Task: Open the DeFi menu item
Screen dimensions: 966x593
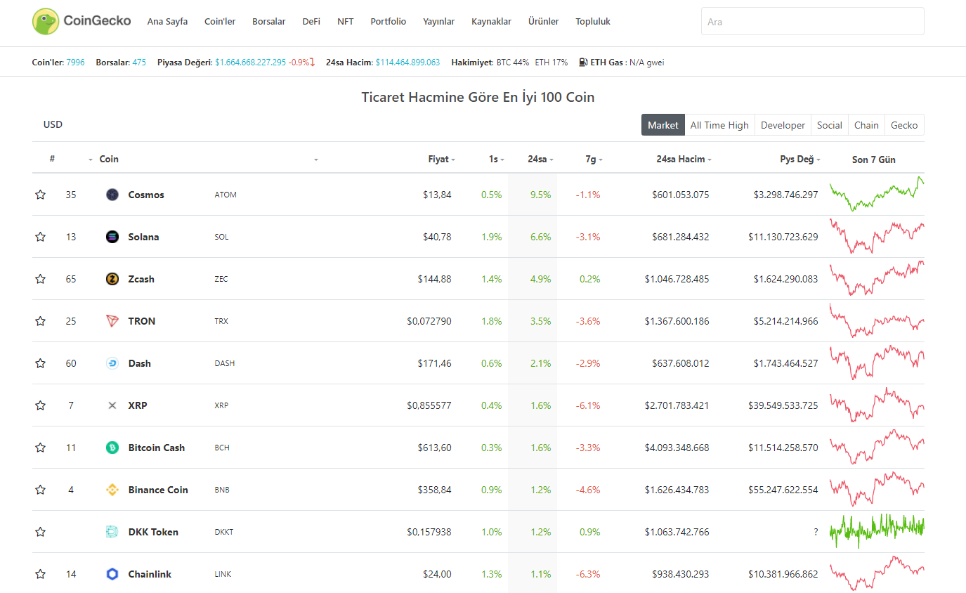Action: (x=311, y=21)
